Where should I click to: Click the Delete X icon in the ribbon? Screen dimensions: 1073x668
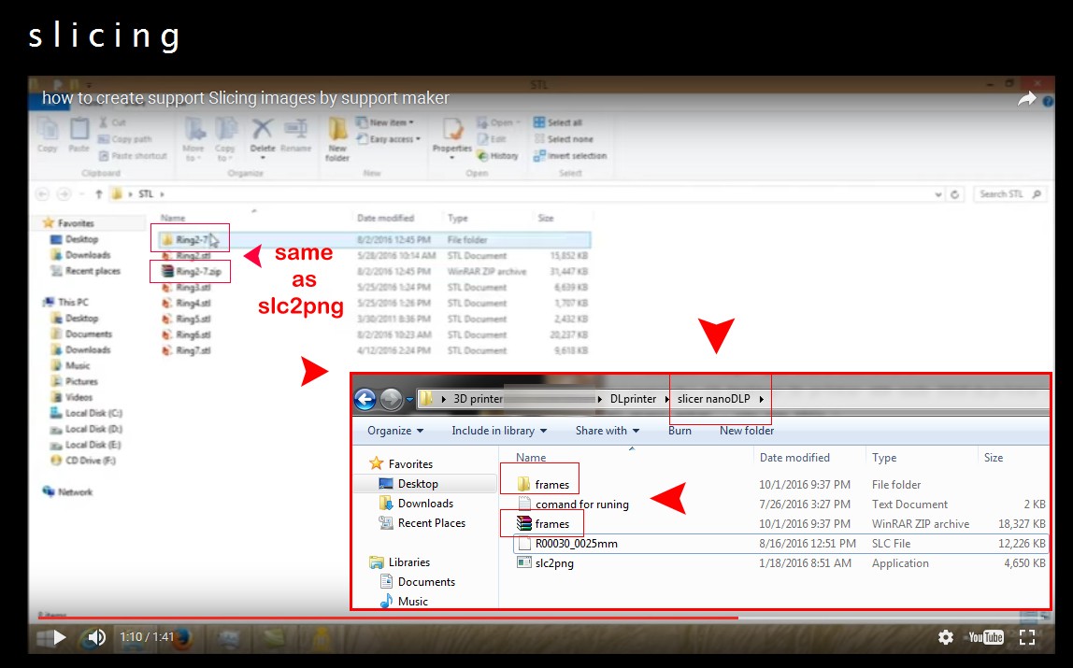(x=262, y=129)
